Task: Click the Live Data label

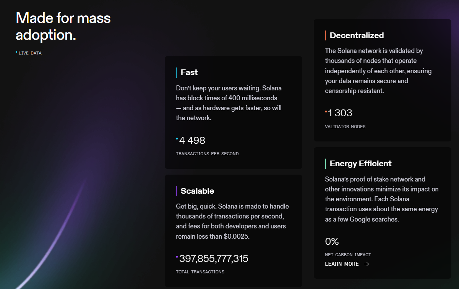Action: pos(30,53)
